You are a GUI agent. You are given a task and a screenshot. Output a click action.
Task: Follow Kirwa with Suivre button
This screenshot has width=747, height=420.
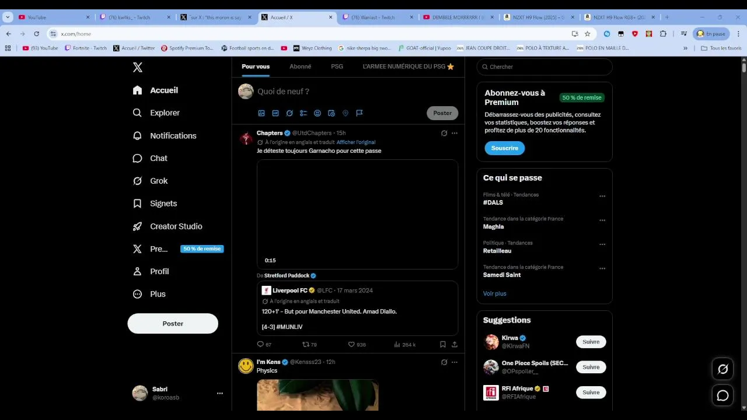coord(591,342)
